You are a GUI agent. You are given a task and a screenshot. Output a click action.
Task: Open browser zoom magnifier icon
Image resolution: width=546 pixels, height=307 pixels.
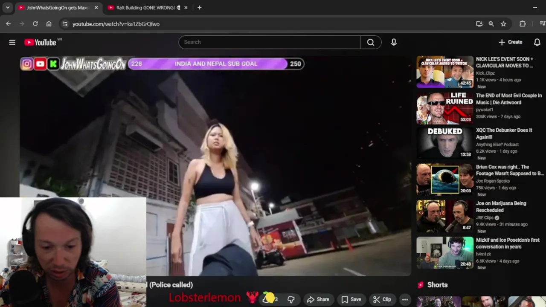[491, 24]
